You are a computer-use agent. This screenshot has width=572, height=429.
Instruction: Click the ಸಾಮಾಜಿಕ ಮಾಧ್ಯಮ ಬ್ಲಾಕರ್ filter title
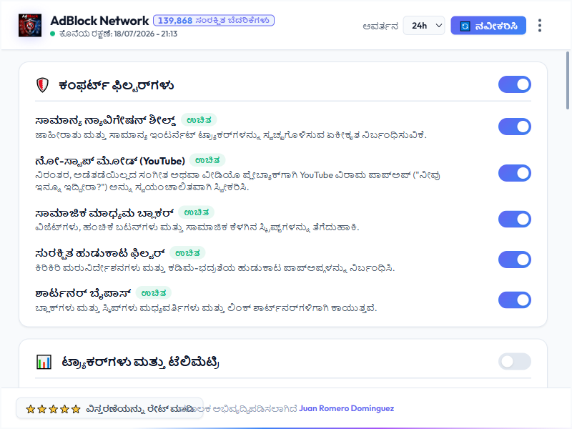coord(104,212)
